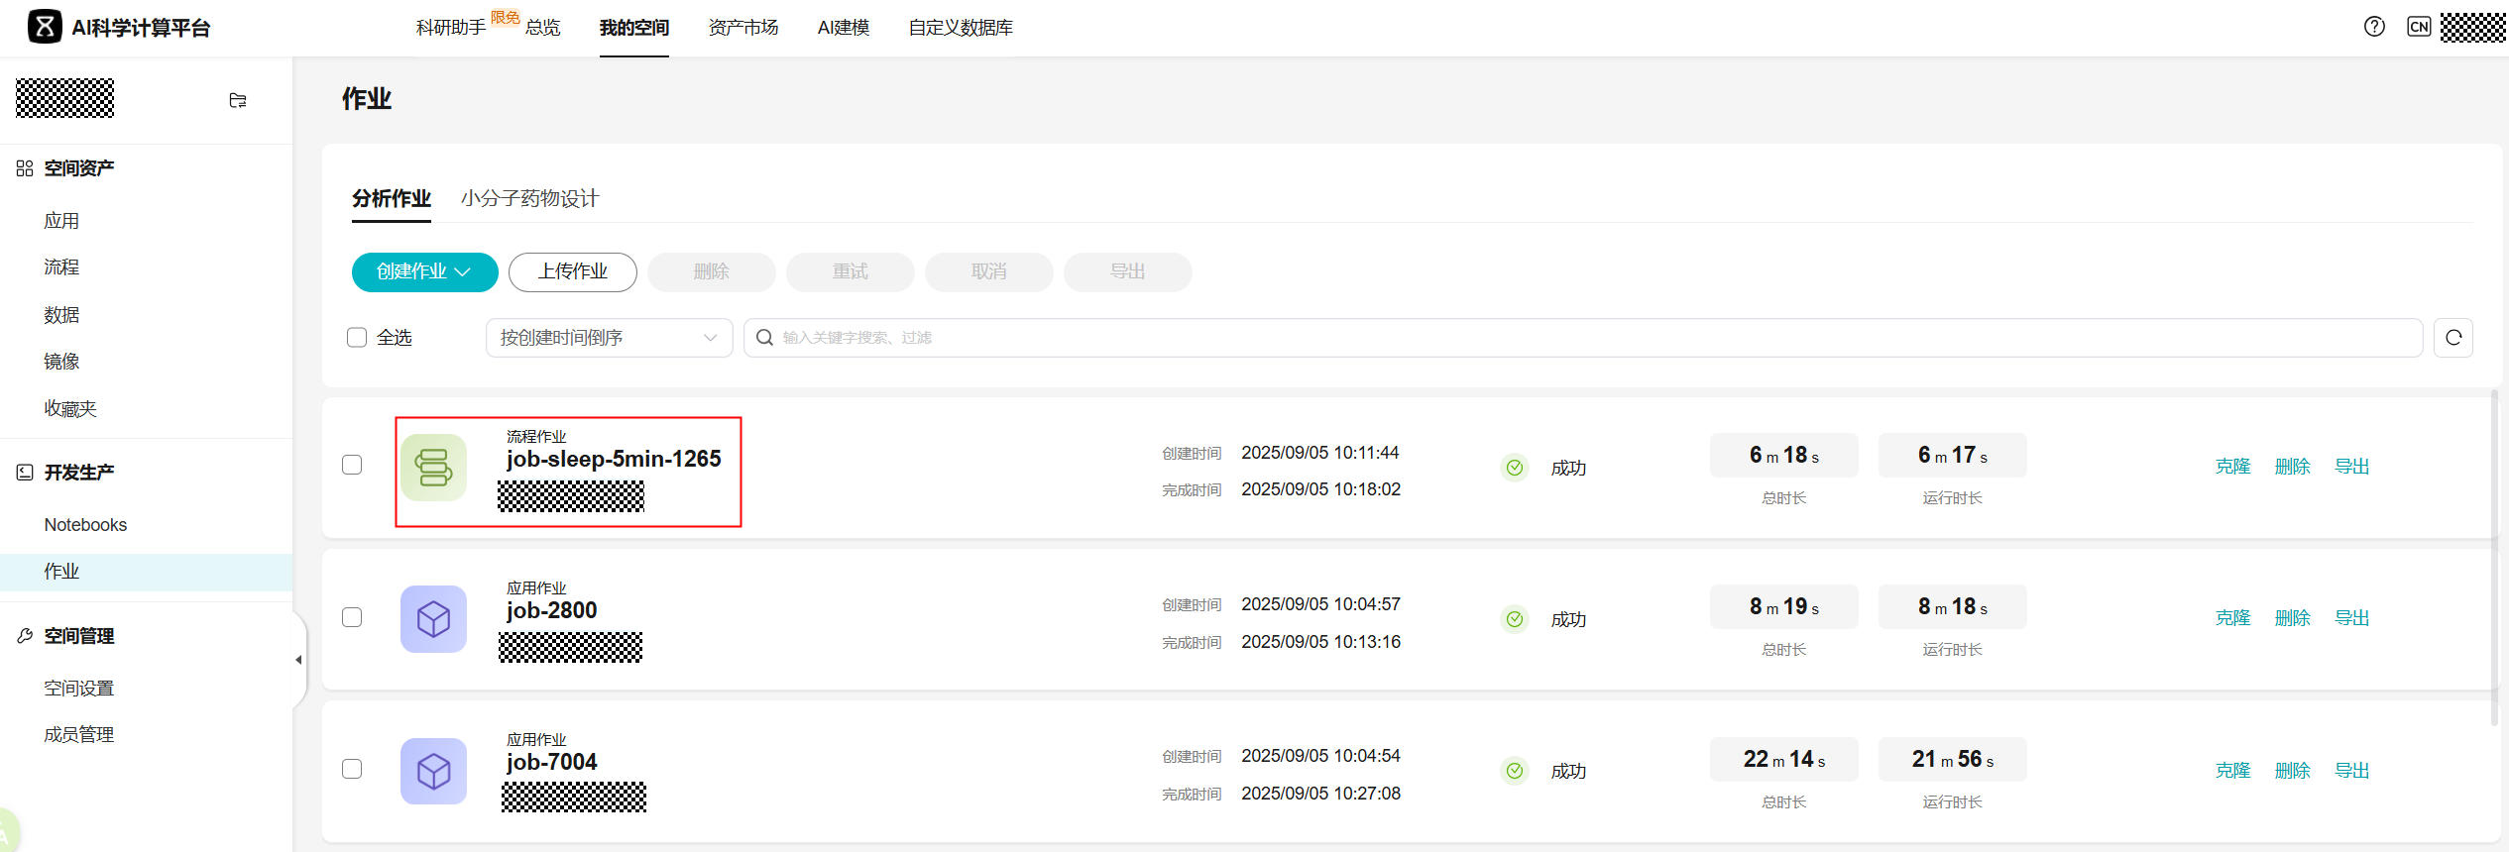Click the CN language switch icon
This screenshot has width=2509, height=852.
[2419, 27]
